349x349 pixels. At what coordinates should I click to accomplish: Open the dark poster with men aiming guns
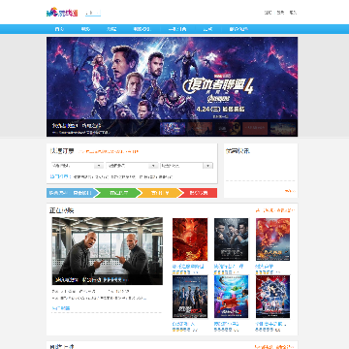point(232,239)
